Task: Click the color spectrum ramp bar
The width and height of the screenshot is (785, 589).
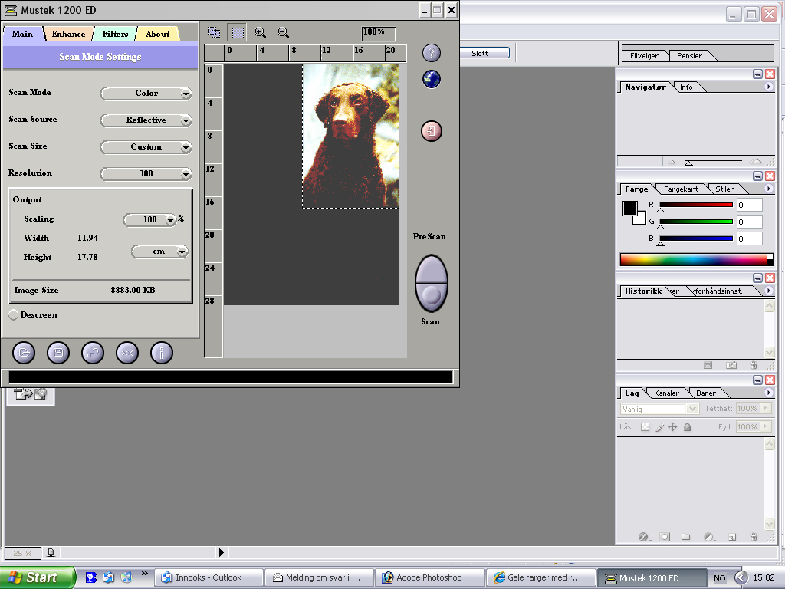Action: [x=696, y=259]
